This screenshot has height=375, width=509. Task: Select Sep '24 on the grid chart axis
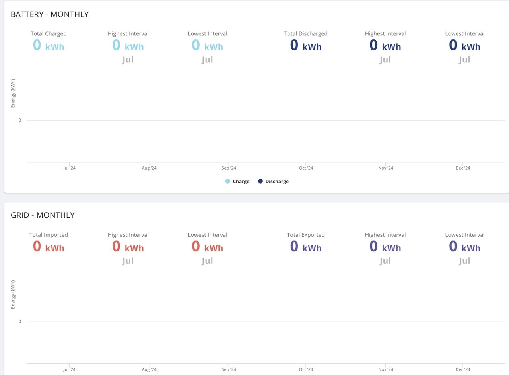229,369
